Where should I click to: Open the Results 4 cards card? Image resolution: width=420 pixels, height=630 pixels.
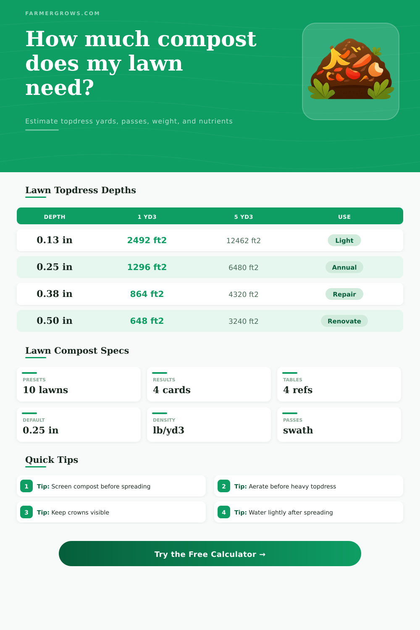(209, 384)
